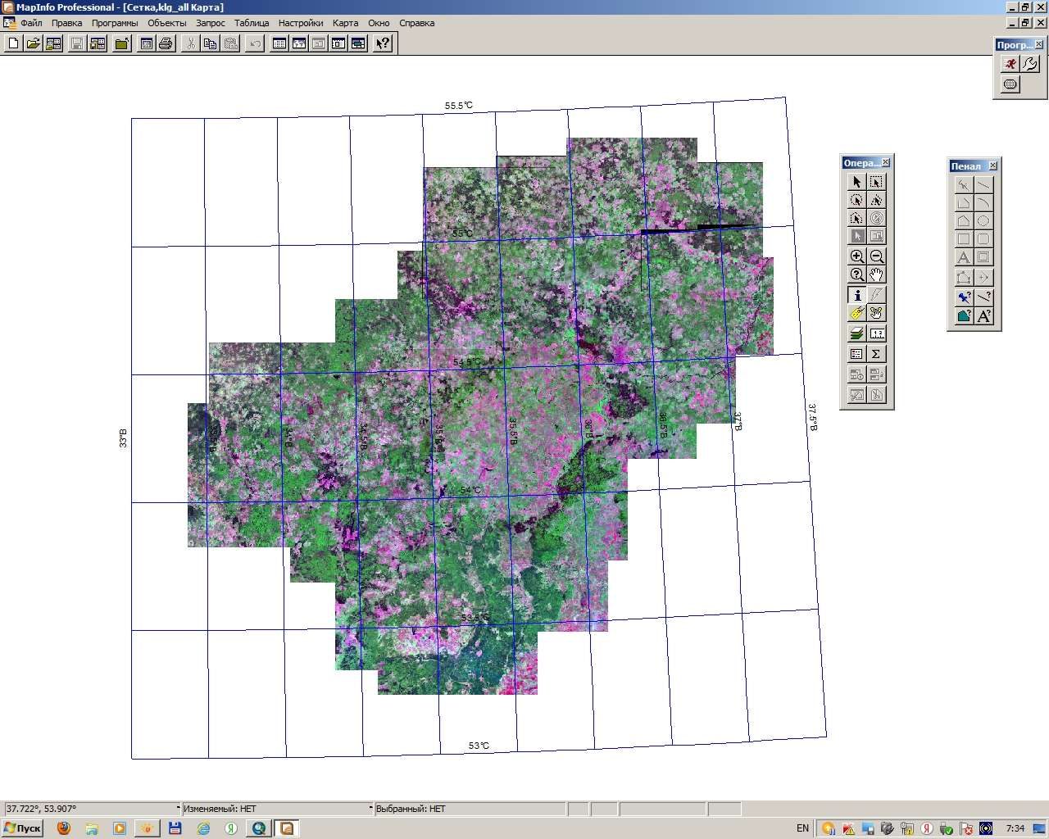Viewport: 1049px width, 839px height.
Task: Open the Запрос menu
Action: pos(211,23)
